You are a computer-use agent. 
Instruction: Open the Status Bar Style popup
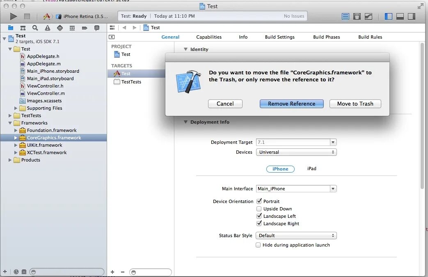296,235
